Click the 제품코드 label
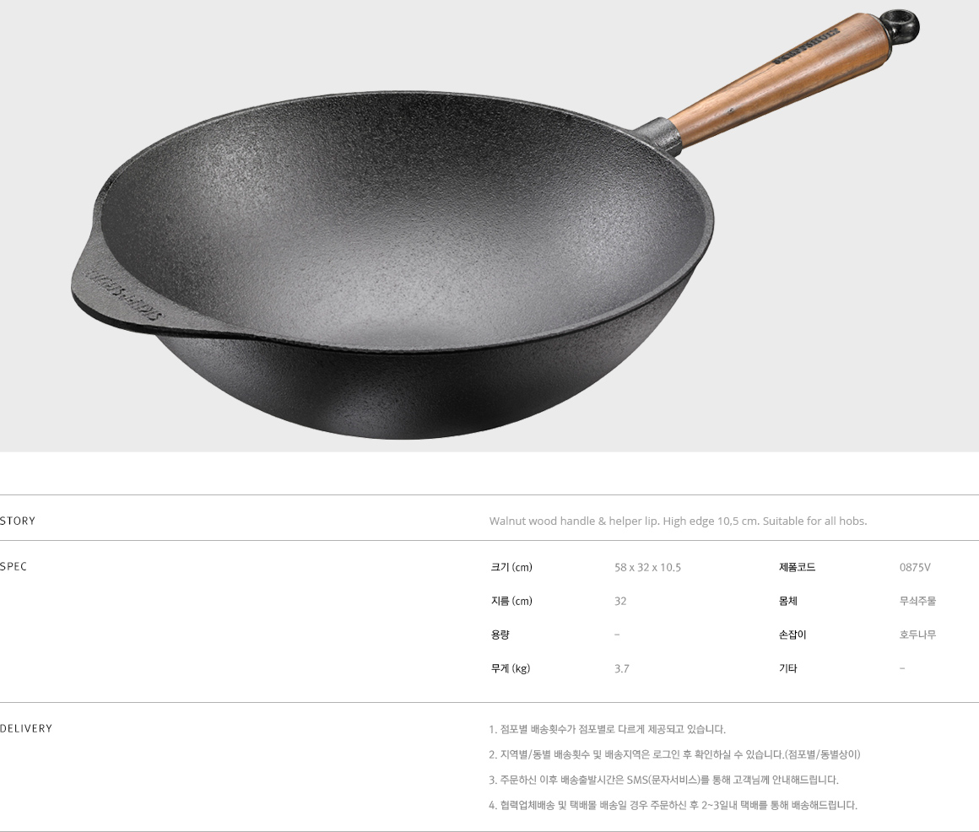This screenshot has height=832, width=979. (x=797, y=567)
